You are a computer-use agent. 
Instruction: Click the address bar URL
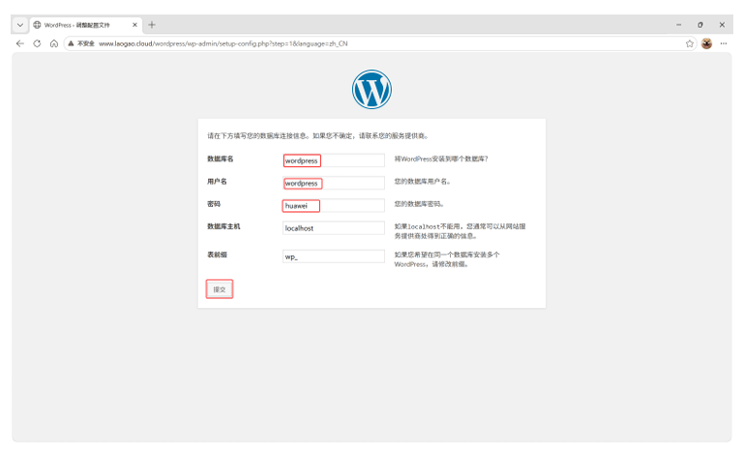(x=223, y=43)
